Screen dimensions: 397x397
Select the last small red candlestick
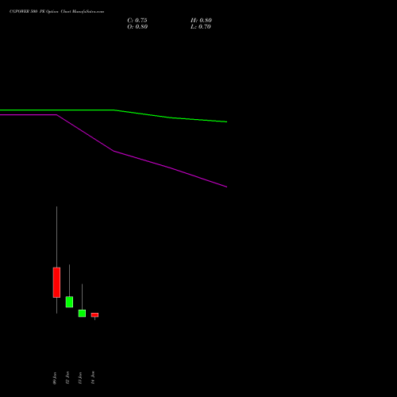coord(94,315)
